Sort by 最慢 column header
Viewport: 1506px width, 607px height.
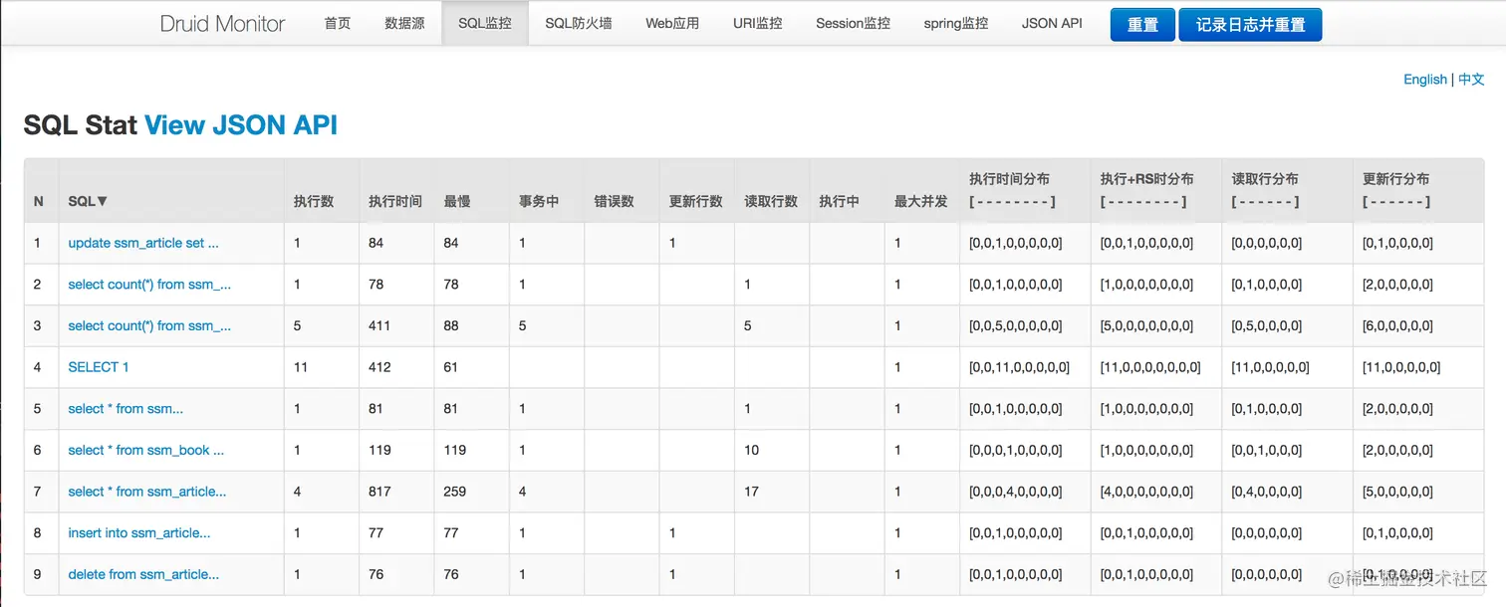(x=457, y=201)
